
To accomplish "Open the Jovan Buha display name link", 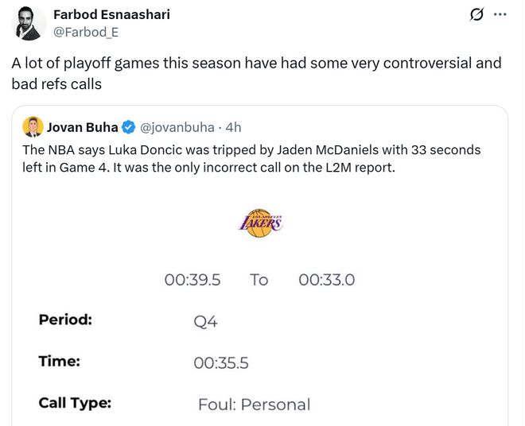I will coord(82,127).
